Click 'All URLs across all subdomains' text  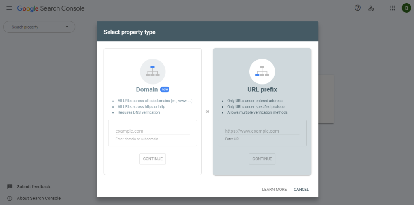tap(155, 101)
